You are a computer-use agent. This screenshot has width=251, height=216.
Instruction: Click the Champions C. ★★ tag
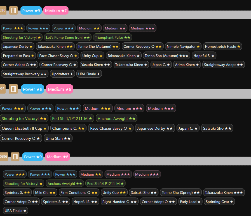click(x=68, y=128)
